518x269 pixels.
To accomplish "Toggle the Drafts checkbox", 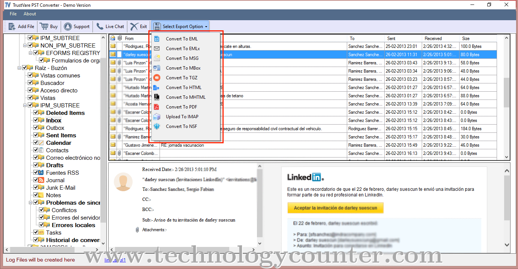I will coord(36,165).
